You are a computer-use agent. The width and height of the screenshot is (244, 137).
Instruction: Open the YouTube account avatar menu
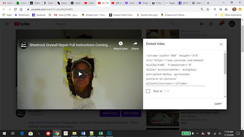pos(232,24)
